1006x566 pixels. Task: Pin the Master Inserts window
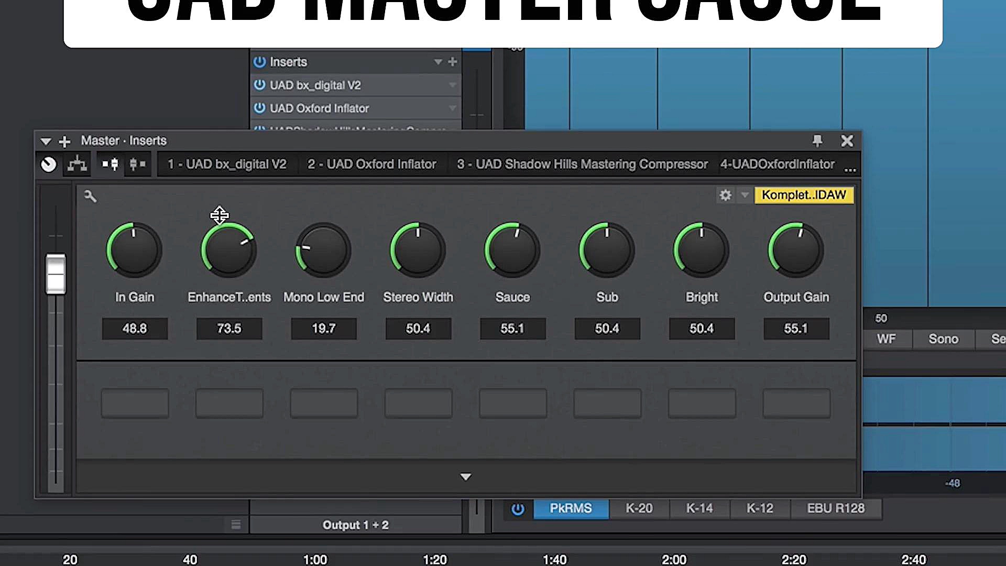click(817, 140)
